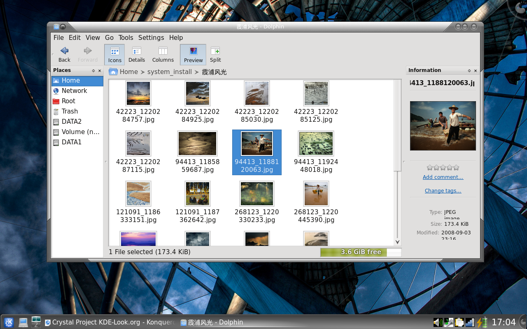Screen dimensions: 527x329
Task: Click the computer icon in the panel
Action: [x=23, y=322]
